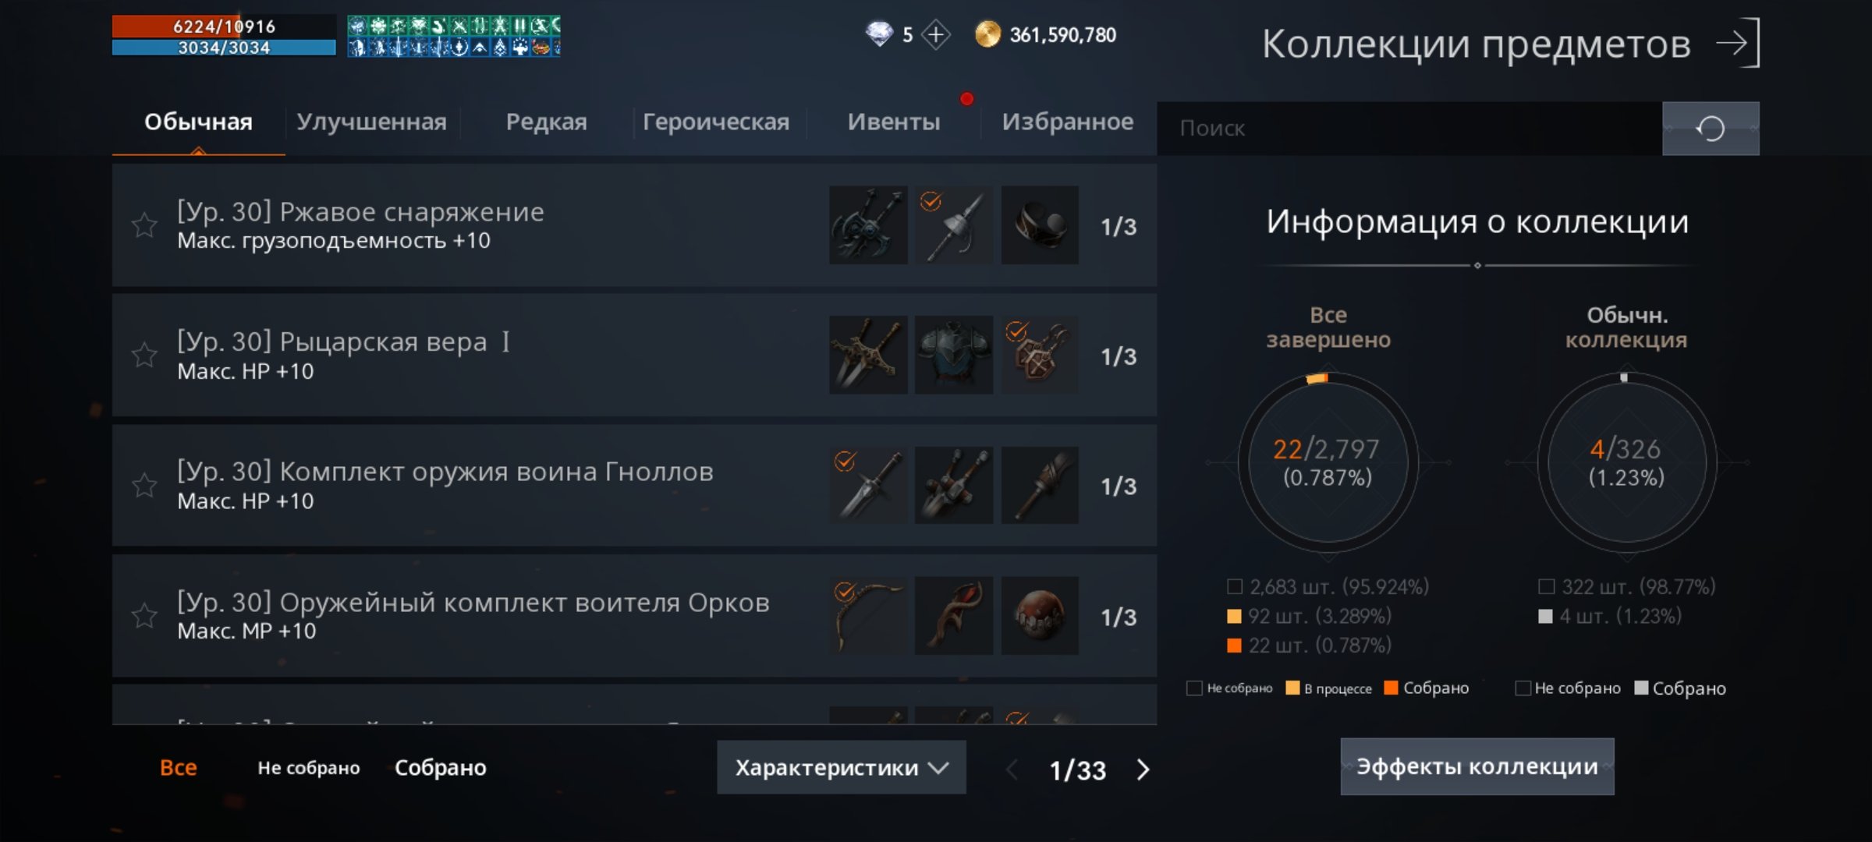Star the Комплект оружия воина Гноллов collection
The width and height of the screenshot is (1872, 842).
point(144,486)
